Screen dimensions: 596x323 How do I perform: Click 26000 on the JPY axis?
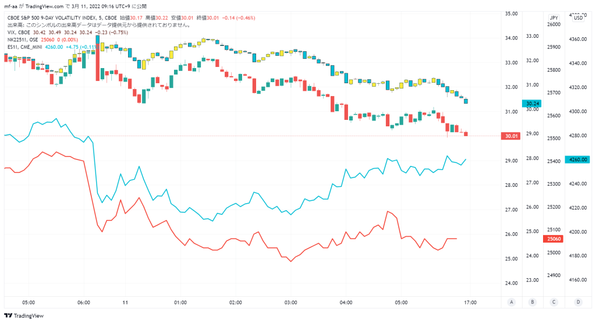click(554, 24)
